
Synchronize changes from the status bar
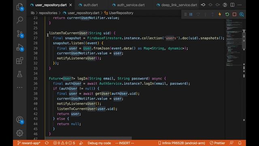47,143
